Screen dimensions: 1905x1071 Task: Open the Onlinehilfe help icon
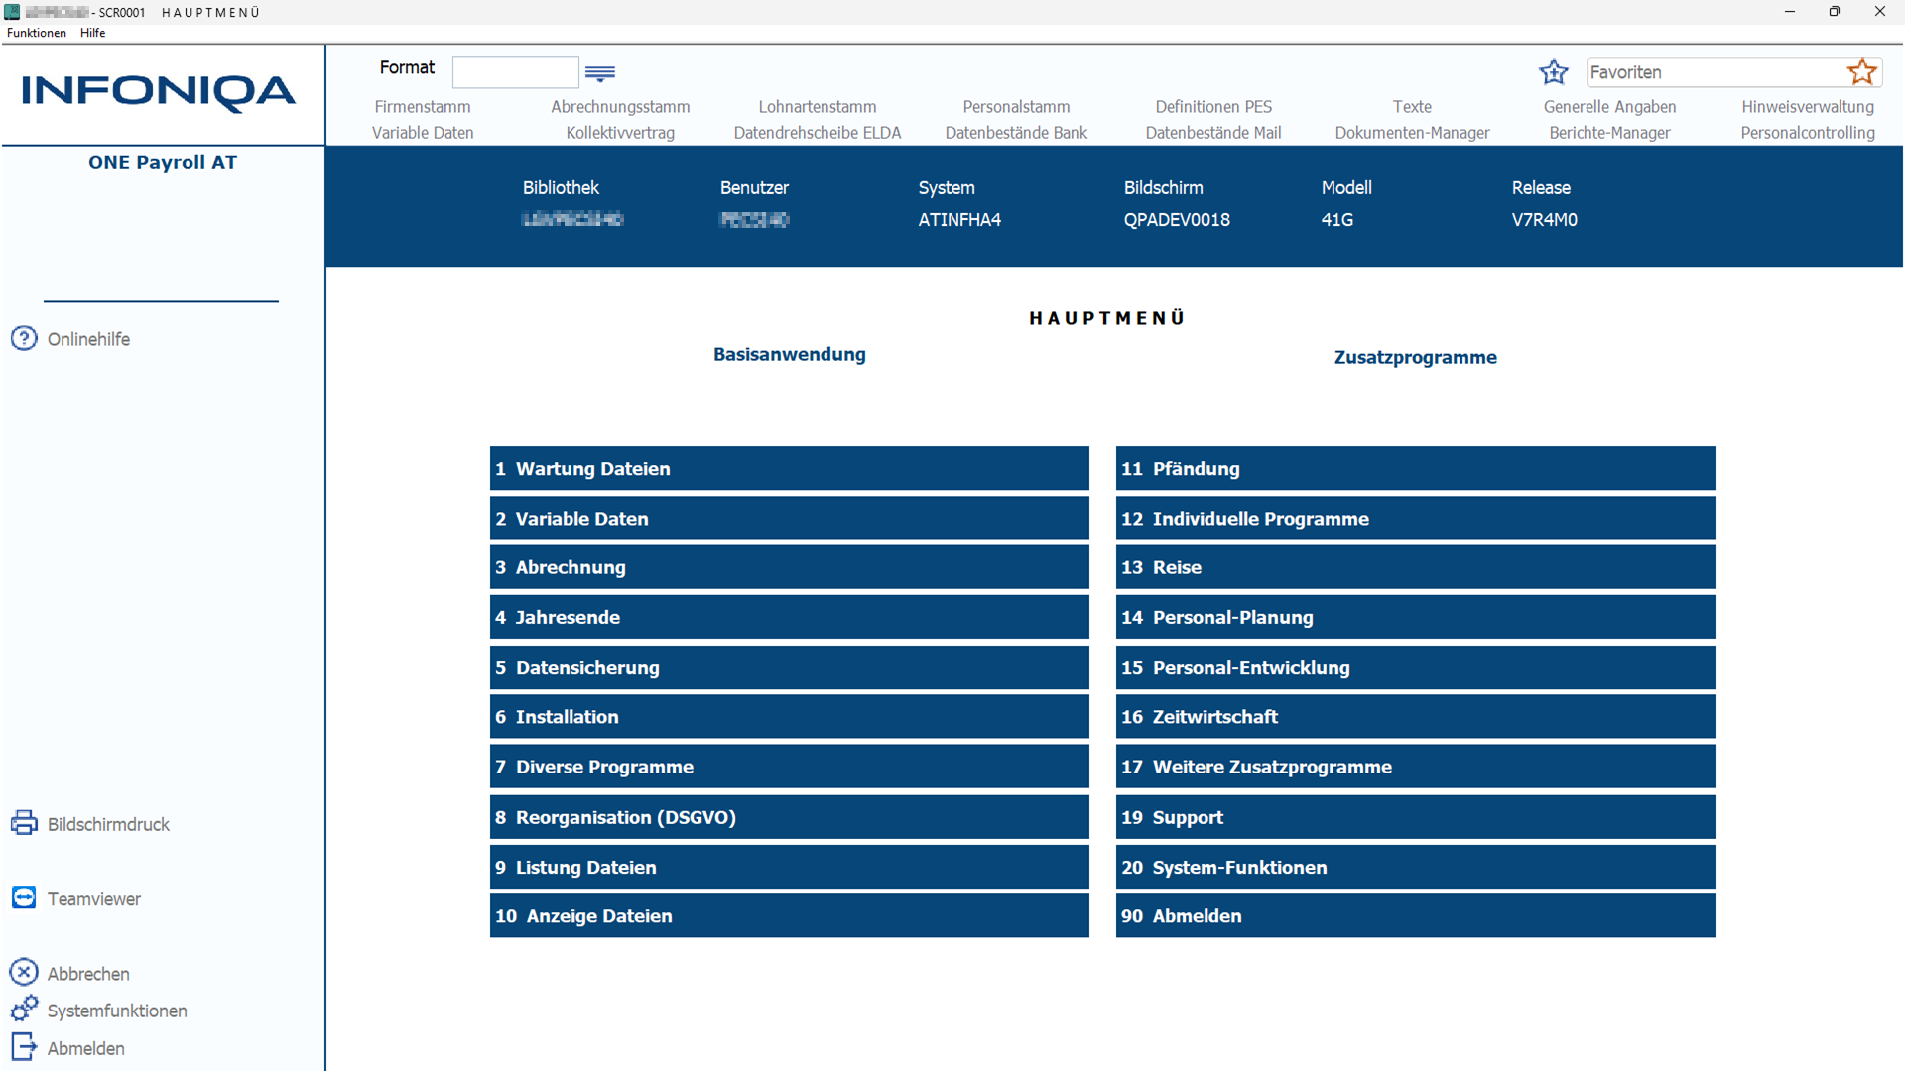point(24,338)
